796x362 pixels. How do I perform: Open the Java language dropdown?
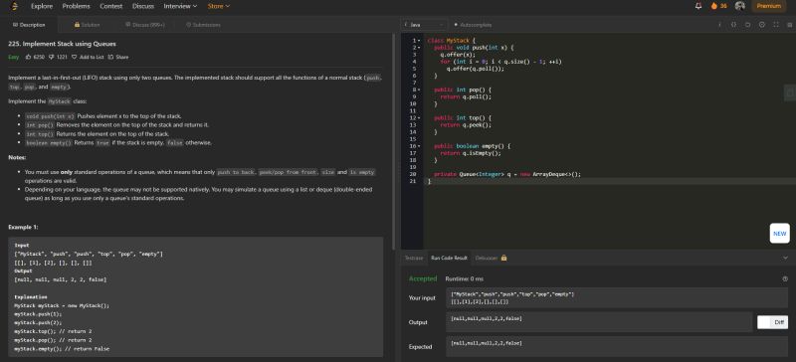424,25
